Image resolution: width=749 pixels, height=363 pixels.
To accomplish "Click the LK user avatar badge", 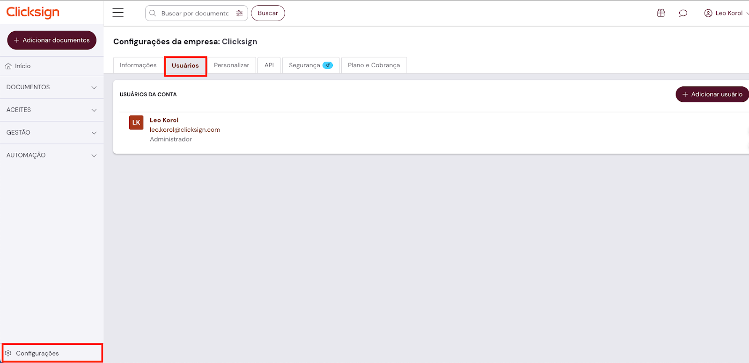I will [x=136, y=122].
